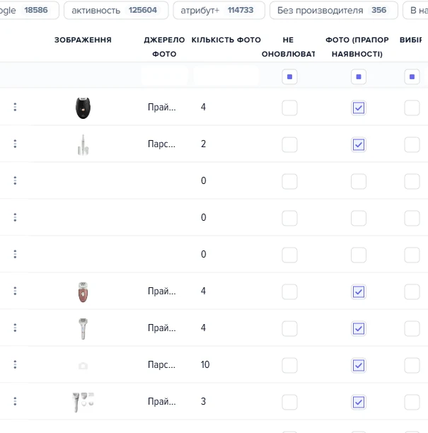Open three-dot menu for row with 10 photos
Image resolution: width=428 pixels, height=433 pixels.
(x=15, y=364)
